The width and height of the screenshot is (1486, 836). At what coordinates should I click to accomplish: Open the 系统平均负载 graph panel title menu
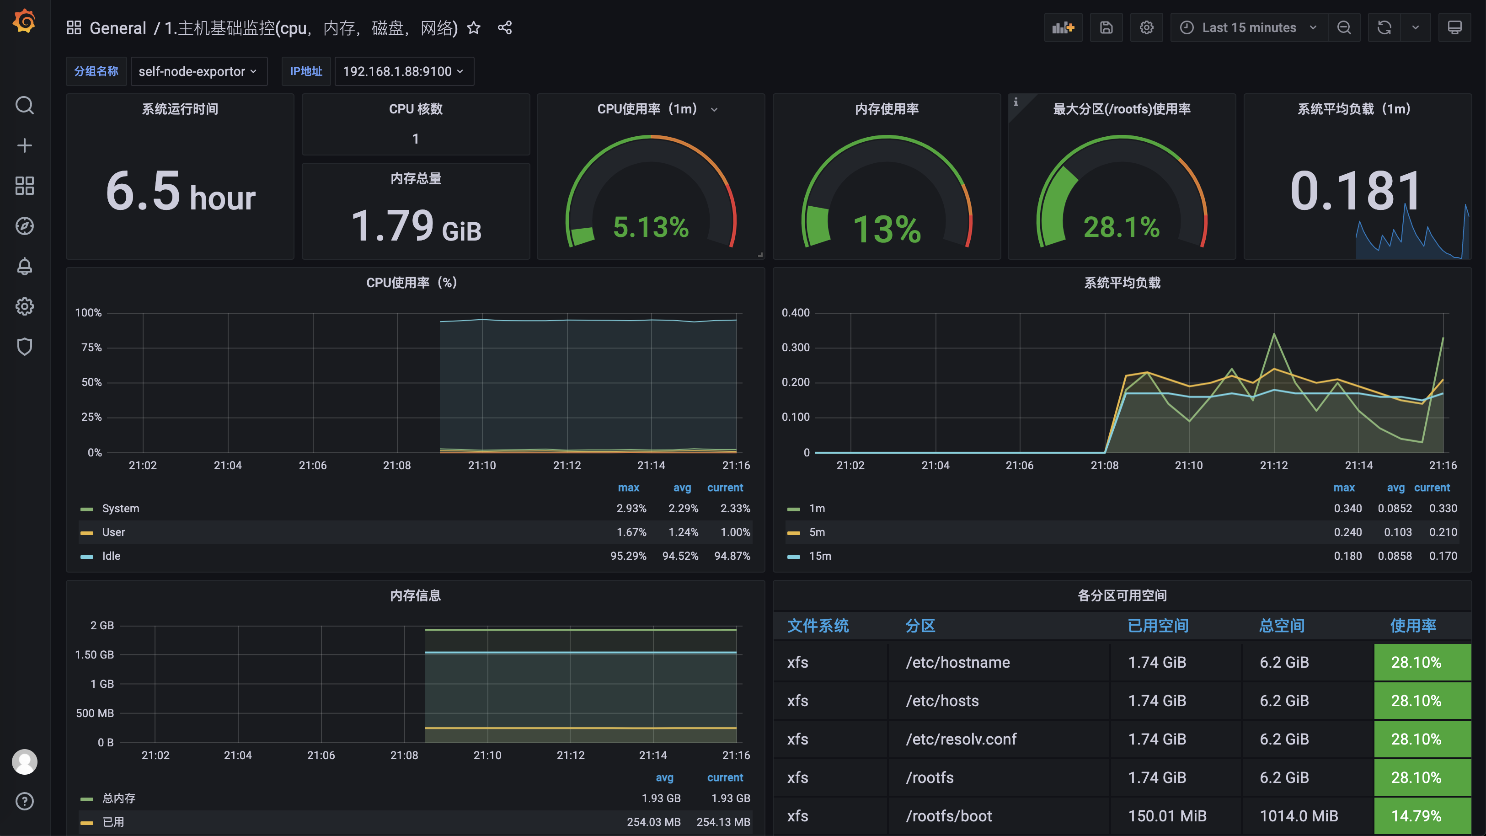1122,283
